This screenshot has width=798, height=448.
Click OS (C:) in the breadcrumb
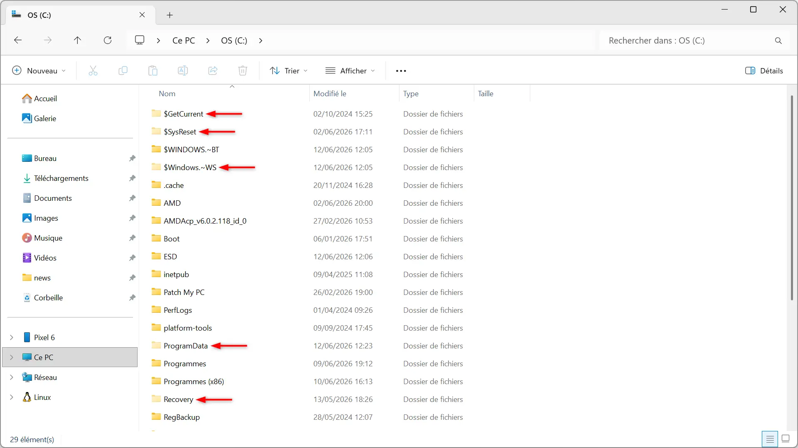(234, 41)
